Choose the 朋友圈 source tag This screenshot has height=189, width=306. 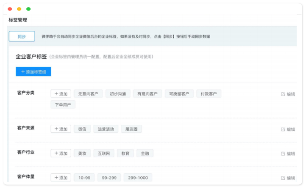tap(131, 129)
